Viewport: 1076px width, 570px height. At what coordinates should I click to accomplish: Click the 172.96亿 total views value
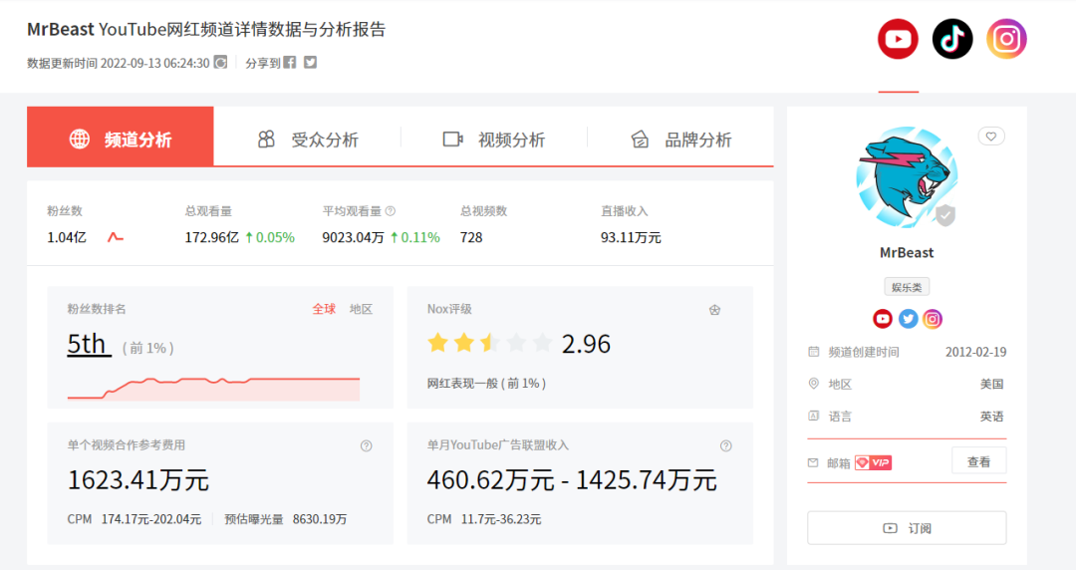211,237
